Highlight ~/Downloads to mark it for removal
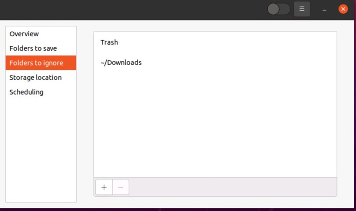The image size is (356, 211). coord(121,62)
